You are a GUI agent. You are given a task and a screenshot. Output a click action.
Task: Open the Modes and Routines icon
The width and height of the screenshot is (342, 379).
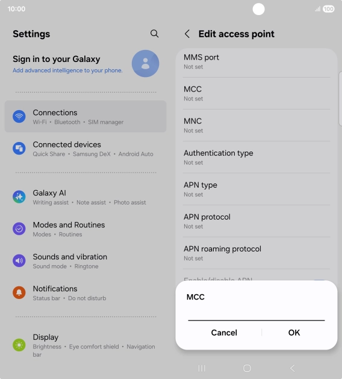[19, 229]
